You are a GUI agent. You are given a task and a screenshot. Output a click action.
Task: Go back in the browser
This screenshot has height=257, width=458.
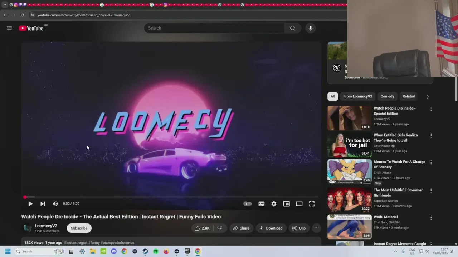tap(5, 15)
